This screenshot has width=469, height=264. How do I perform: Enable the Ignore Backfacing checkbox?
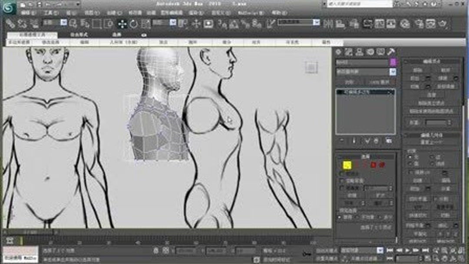pos(341,180)
